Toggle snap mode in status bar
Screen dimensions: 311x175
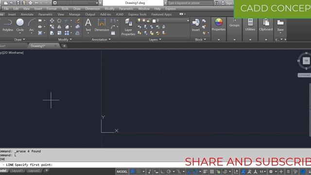coord(139,172)
